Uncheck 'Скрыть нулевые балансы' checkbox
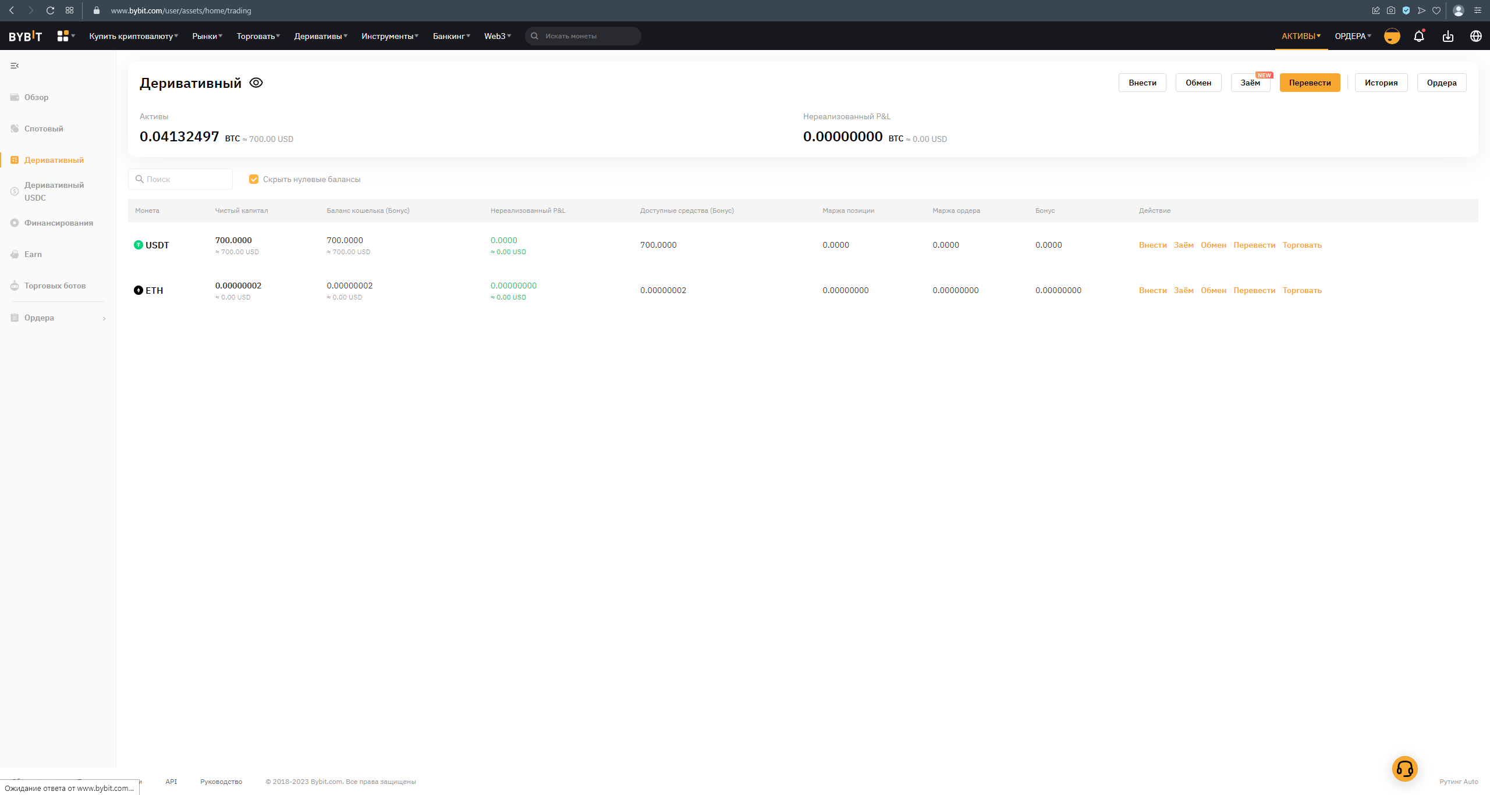This screenshot has height=795, width=1490. pos(254,179)
